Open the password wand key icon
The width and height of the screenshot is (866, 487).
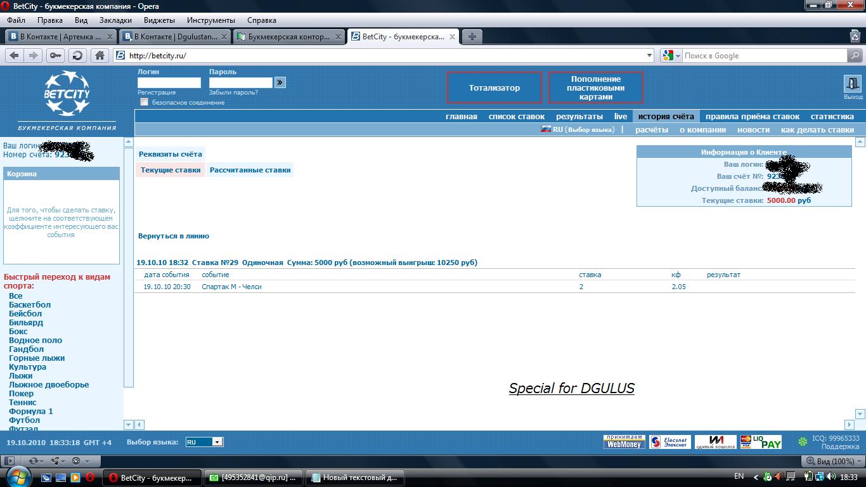click(x=56, y=55)
